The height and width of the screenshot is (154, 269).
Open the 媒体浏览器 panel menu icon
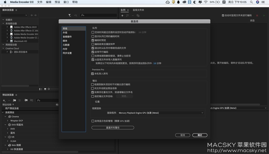point(16,10)
